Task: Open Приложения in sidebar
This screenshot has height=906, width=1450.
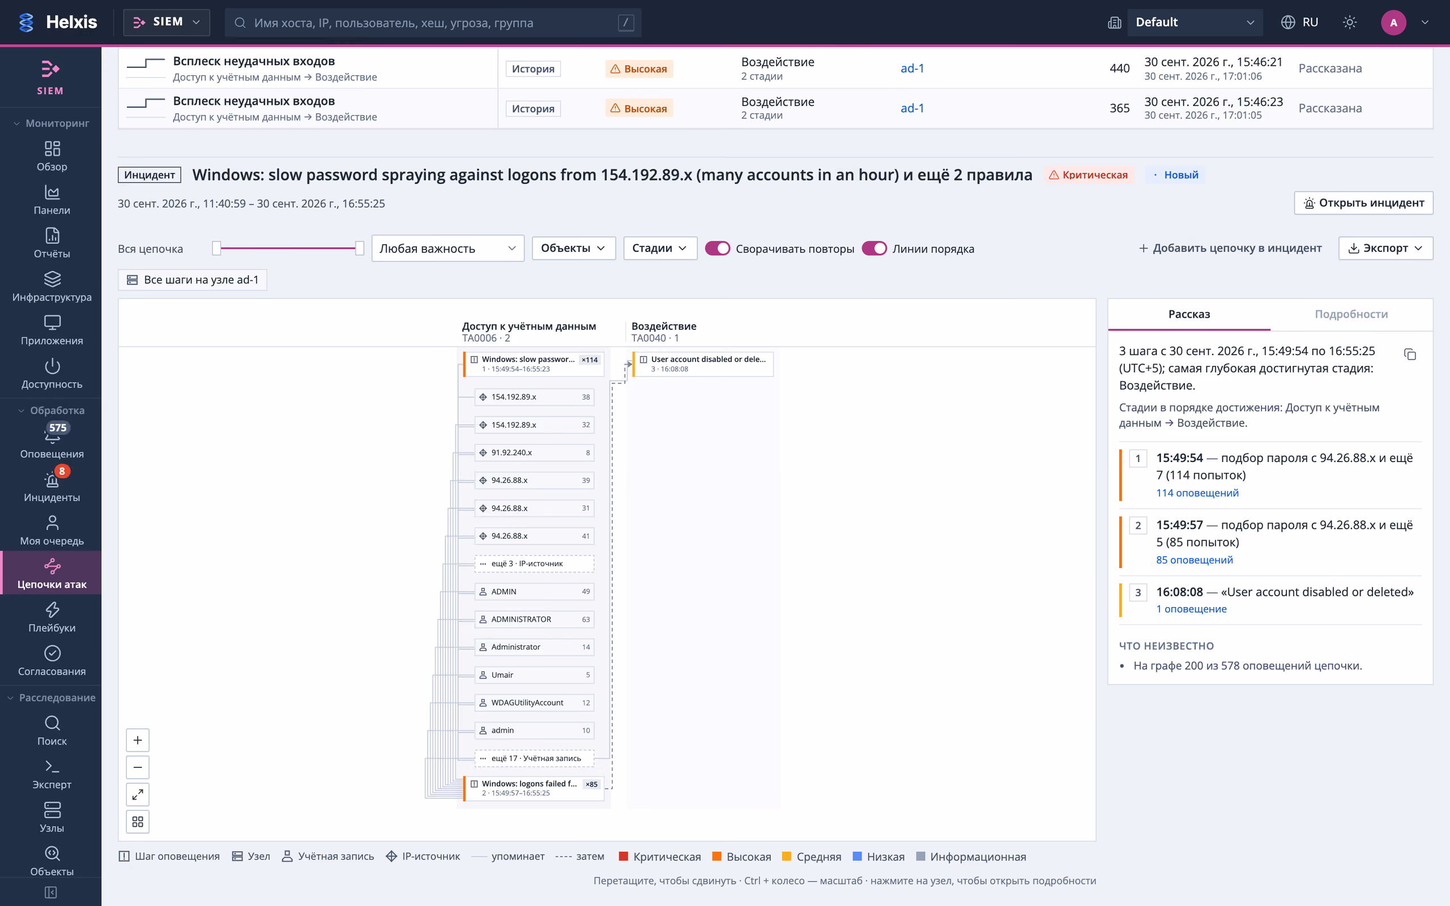Action: click(52, 330)
